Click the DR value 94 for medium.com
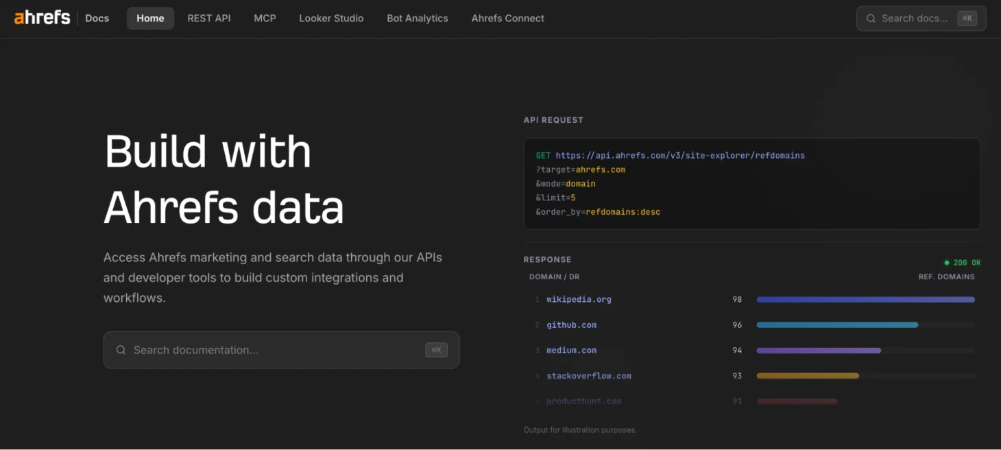 737,350
